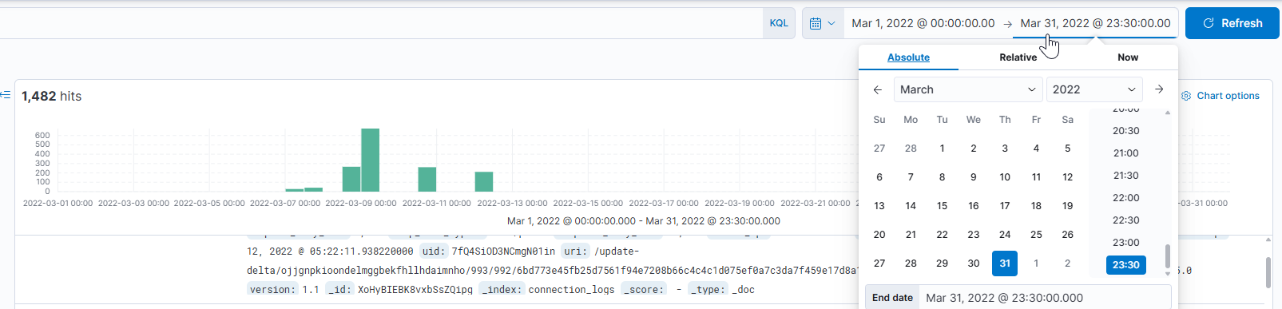The width and height of the screenshot is (1282, 309).
Task: Switch to the Absolute tab
Action: (908, 57)
